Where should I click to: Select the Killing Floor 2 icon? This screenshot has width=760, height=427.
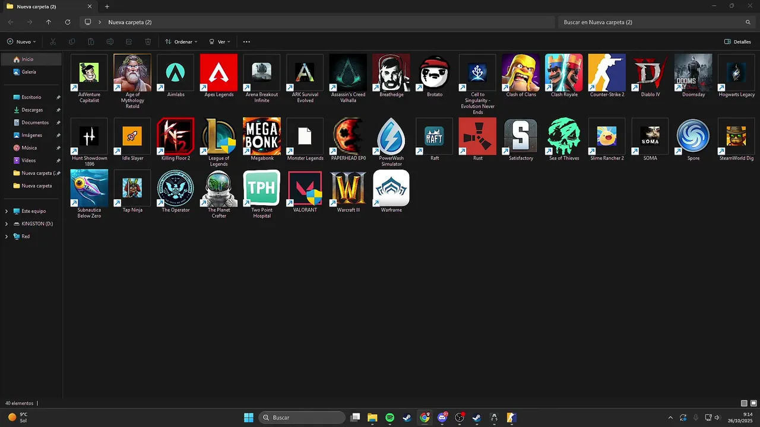(x=176, y=136)
